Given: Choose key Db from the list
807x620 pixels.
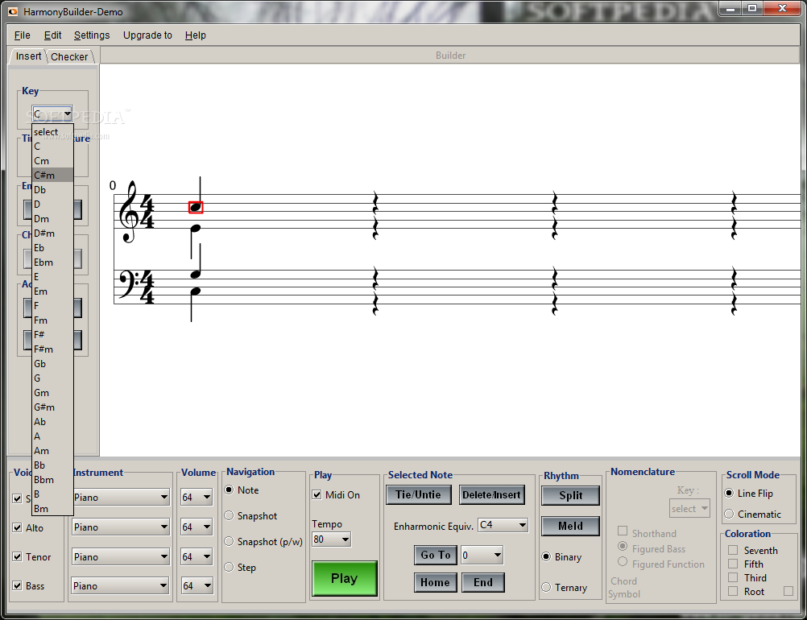Looking at the screenshot, I should (52, 190).
